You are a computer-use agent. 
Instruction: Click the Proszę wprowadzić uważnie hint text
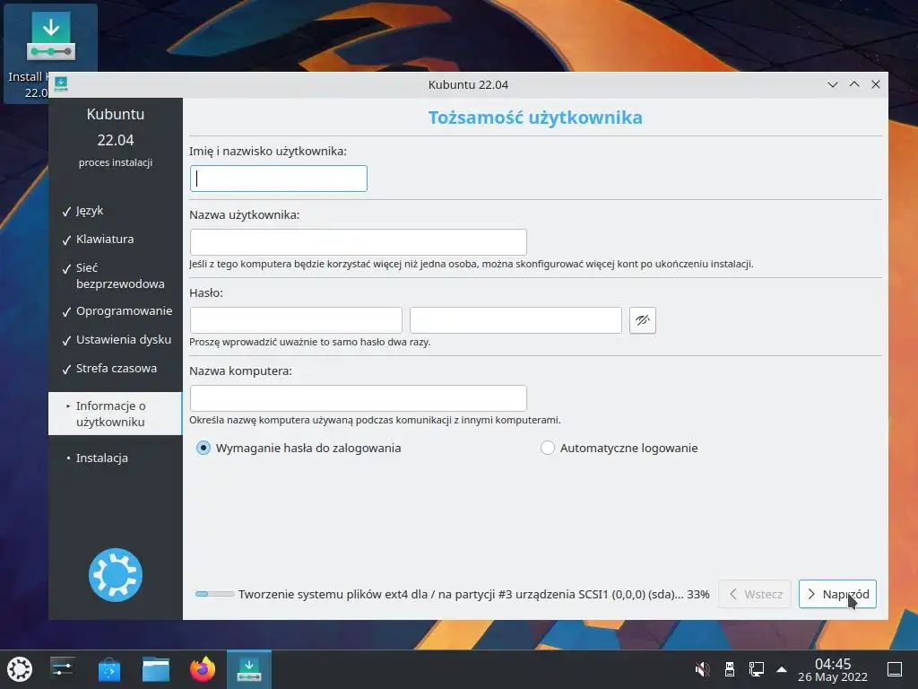click(309, 342)
